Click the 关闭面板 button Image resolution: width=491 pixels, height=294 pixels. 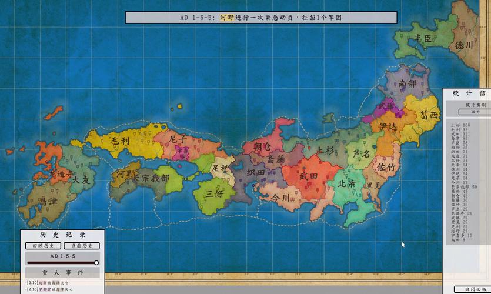click(473, 289)
